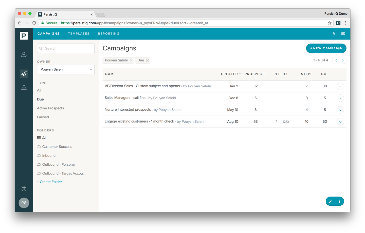Image resolution: width=365 pixels, height=233 pixels.
Task: Open the Customer Success folder
Action: click(x=57, y=147)
